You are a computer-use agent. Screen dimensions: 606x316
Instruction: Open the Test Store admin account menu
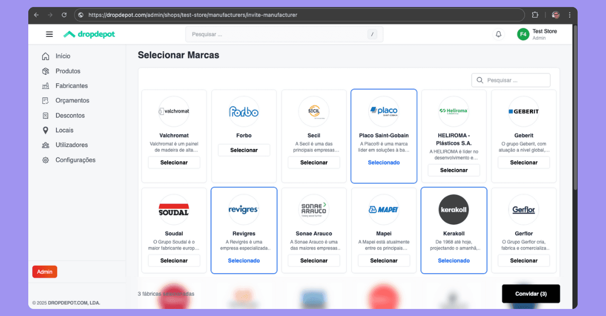[538, 34]
